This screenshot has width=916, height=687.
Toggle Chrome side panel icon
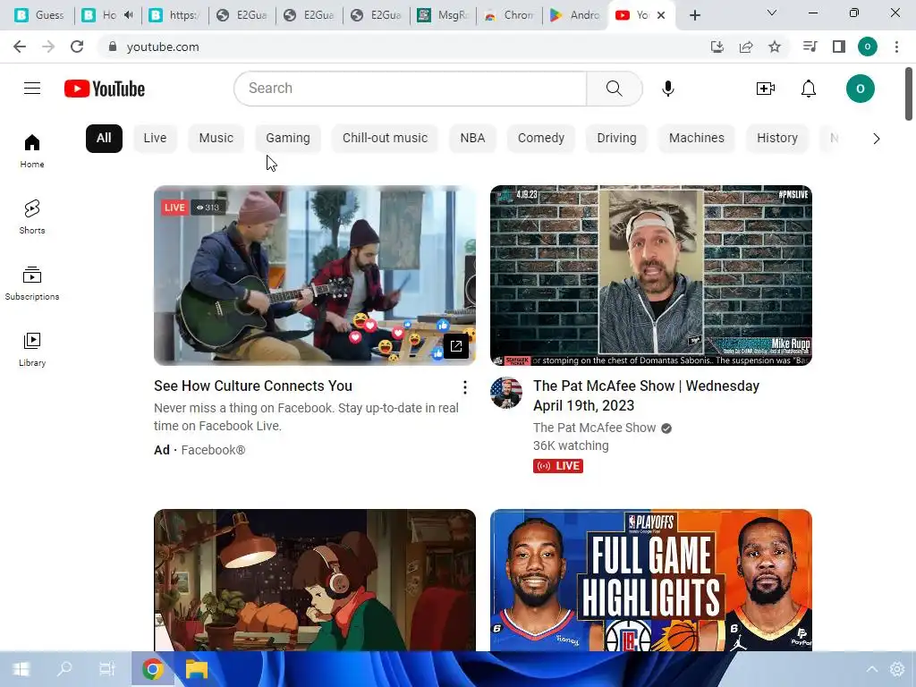[x=839, y=47]
